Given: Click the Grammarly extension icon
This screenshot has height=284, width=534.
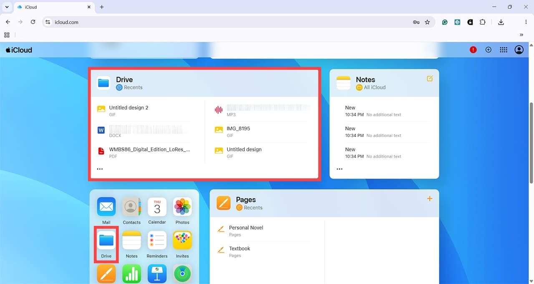Looking at the screenshot, I should [x=445, y=22].
